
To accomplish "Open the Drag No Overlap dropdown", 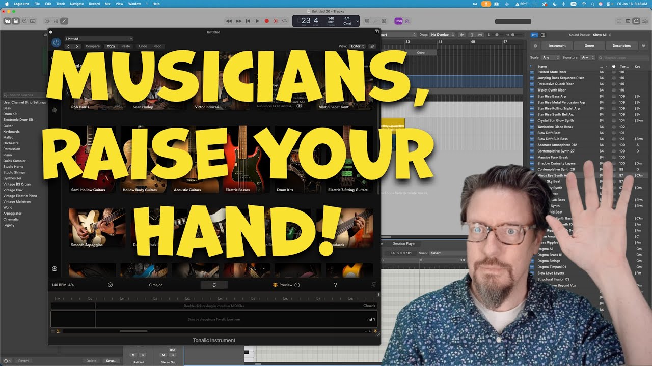I will point(442,35).
